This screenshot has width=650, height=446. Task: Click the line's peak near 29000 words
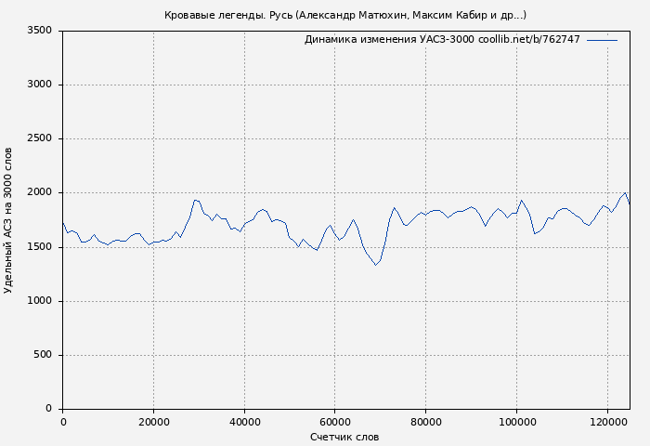195,200
